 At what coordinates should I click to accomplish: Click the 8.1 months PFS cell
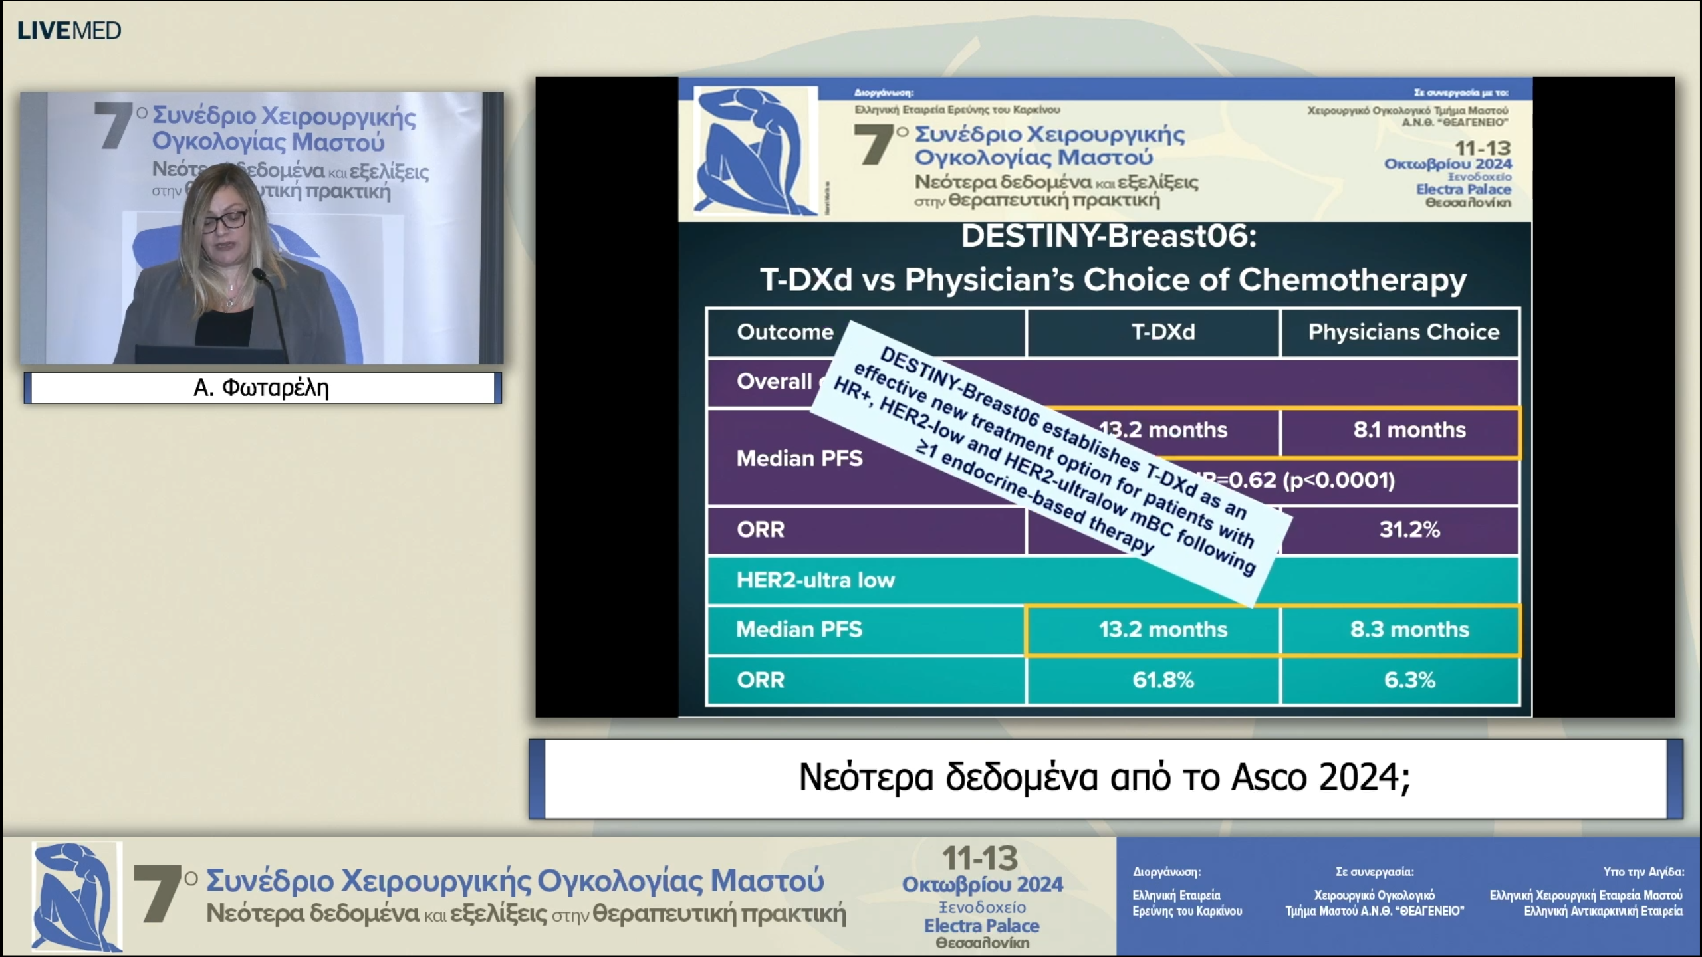1409,430
